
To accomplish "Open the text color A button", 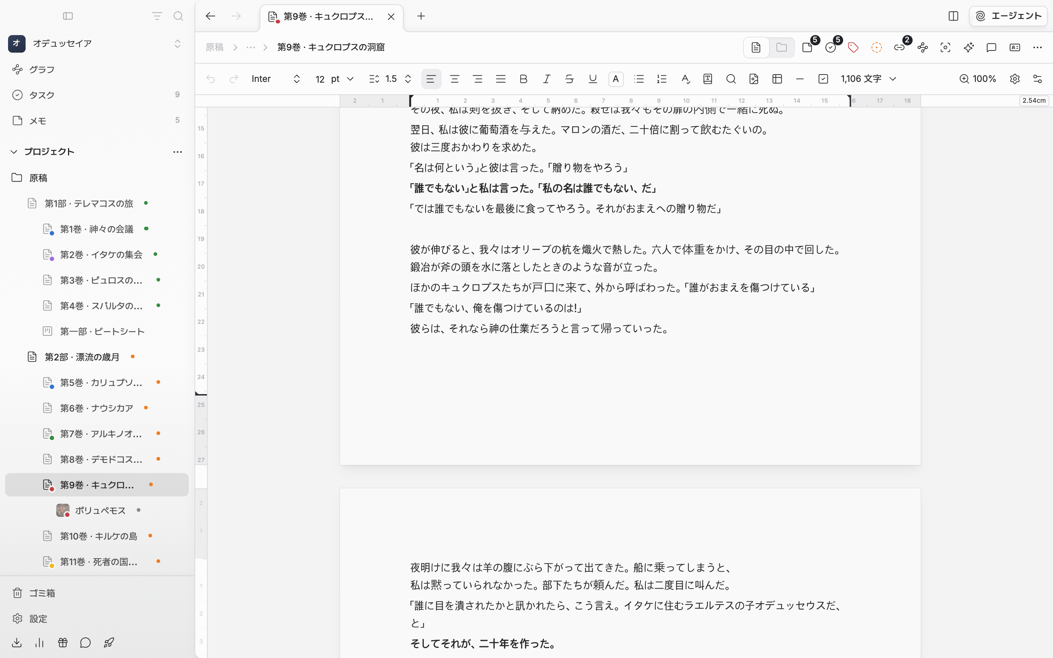I will pos(615,79).
